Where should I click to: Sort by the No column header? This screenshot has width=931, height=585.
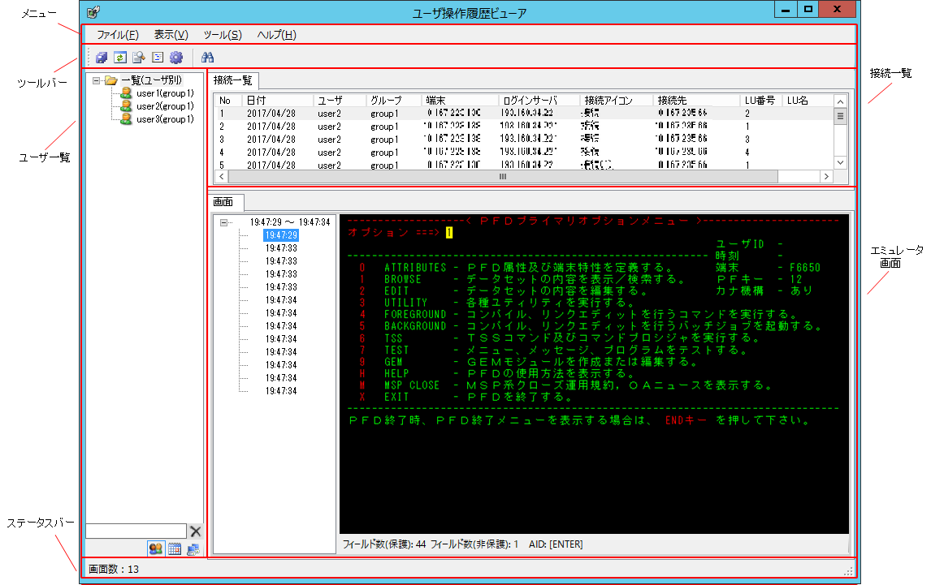(228, 101)
